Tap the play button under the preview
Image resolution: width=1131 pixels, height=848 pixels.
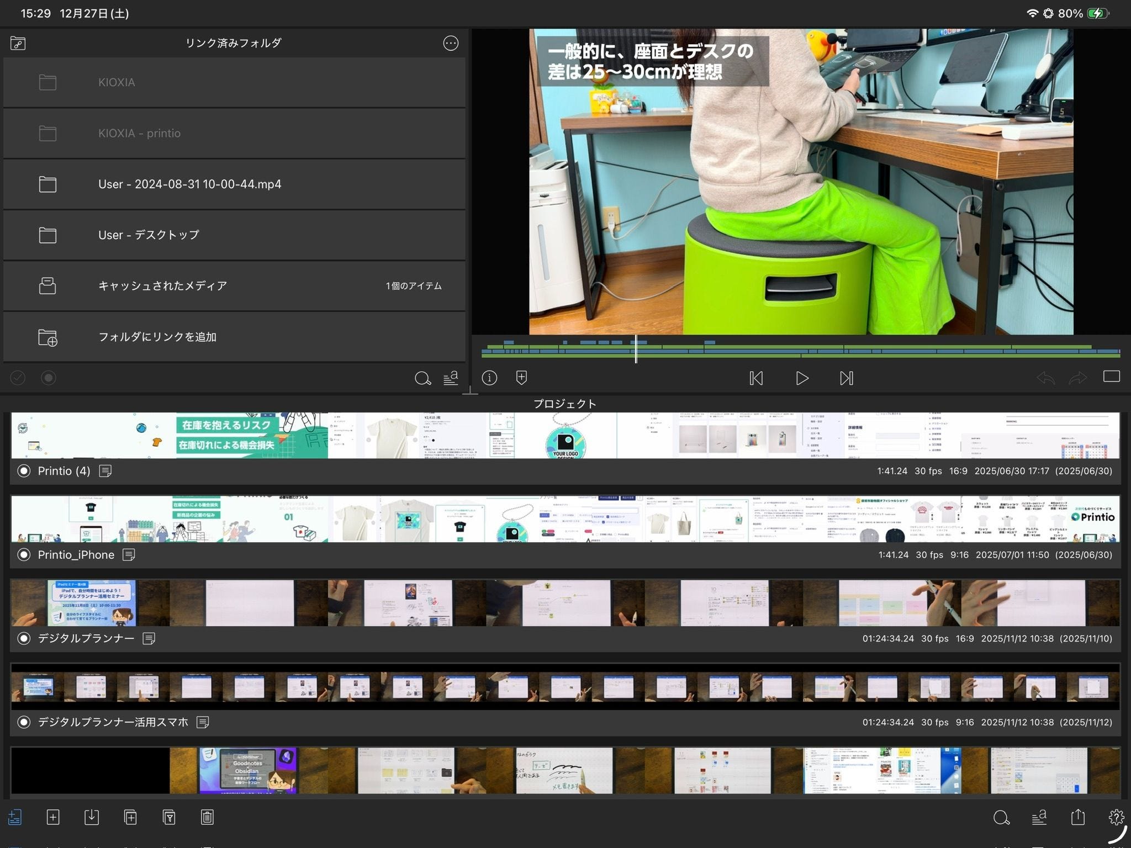(x=802, y=378)
